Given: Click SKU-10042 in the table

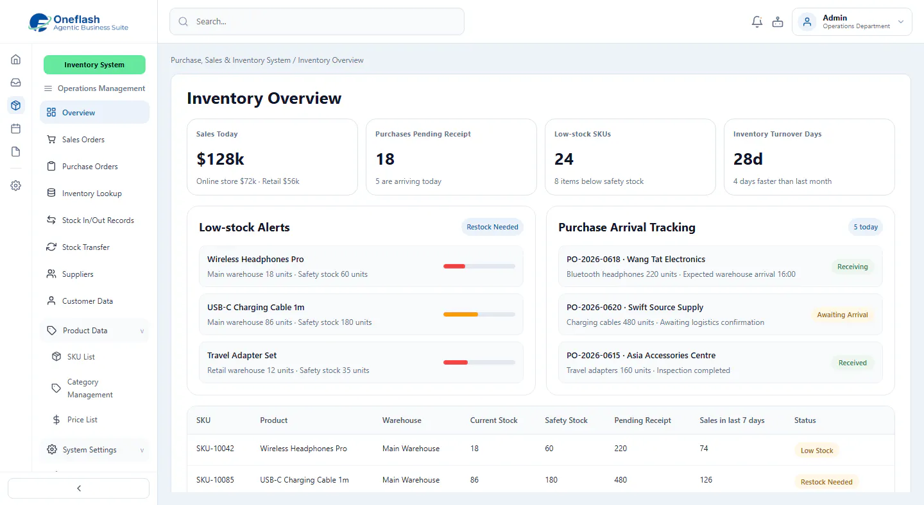Looking at the screenshot, I should (x=215, y=449).
